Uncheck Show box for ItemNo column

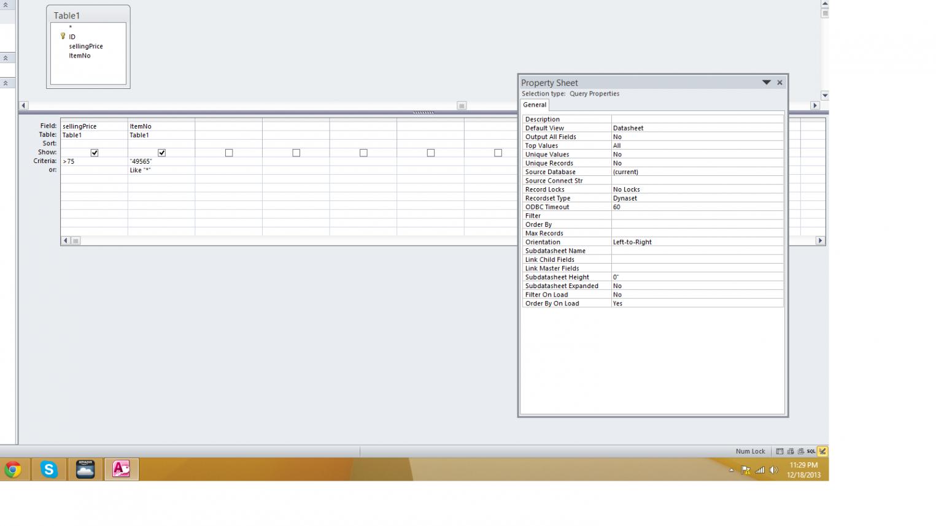coord(162,153)
